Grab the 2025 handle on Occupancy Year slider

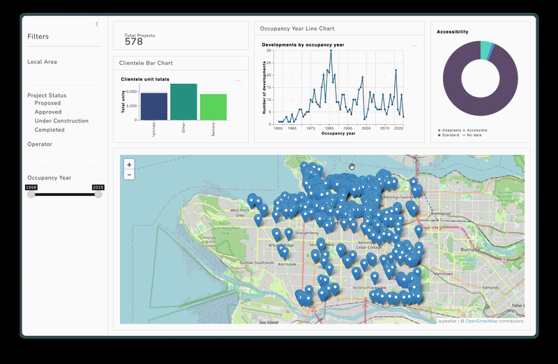click(98, 195)
